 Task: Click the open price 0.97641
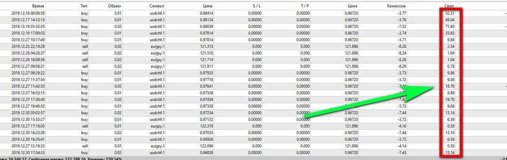pos(207,87)
